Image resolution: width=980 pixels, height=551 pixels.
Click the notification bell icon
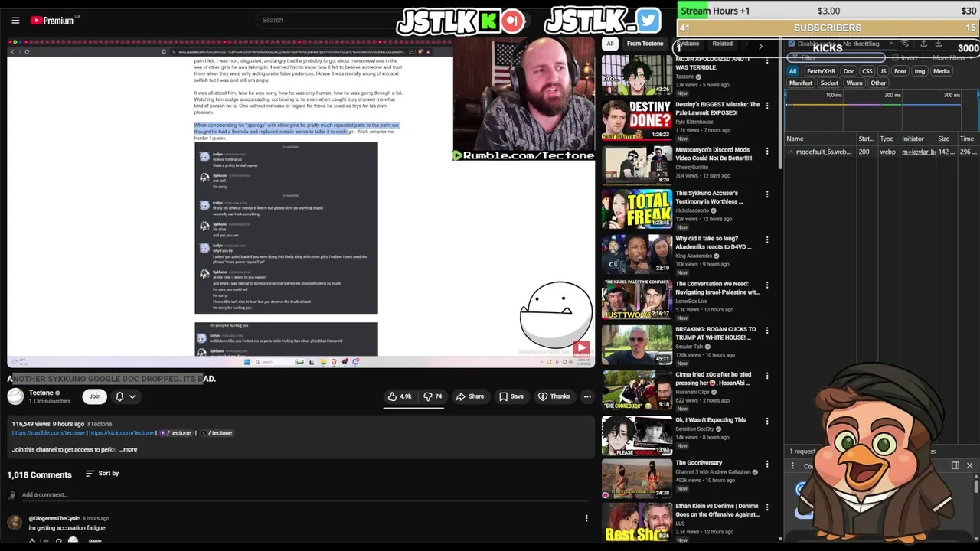click(x=119, y=396)
